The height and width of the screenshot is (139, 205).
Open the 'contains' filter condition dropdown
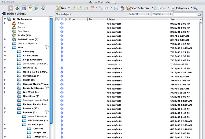point(161,14)
